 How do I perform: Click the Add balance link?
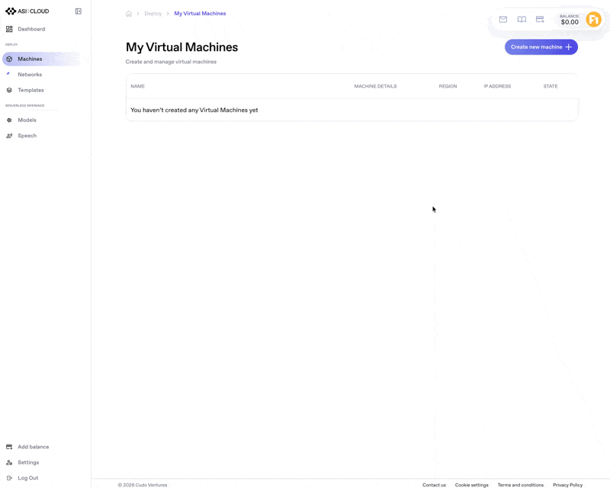tap(34, 447)
